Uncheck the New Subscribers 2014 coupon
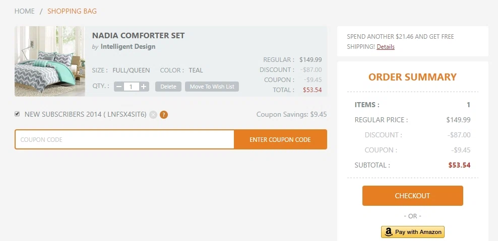The width and height of the screenshot is (498, 241). point(18,114)
